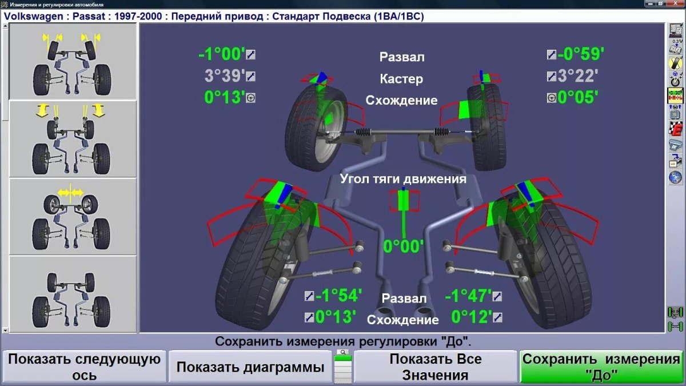Image resolution: width=686 pixels, height=386 pixels.
Task: Open Показать Все Значения view
Action: tap(436, 368)
